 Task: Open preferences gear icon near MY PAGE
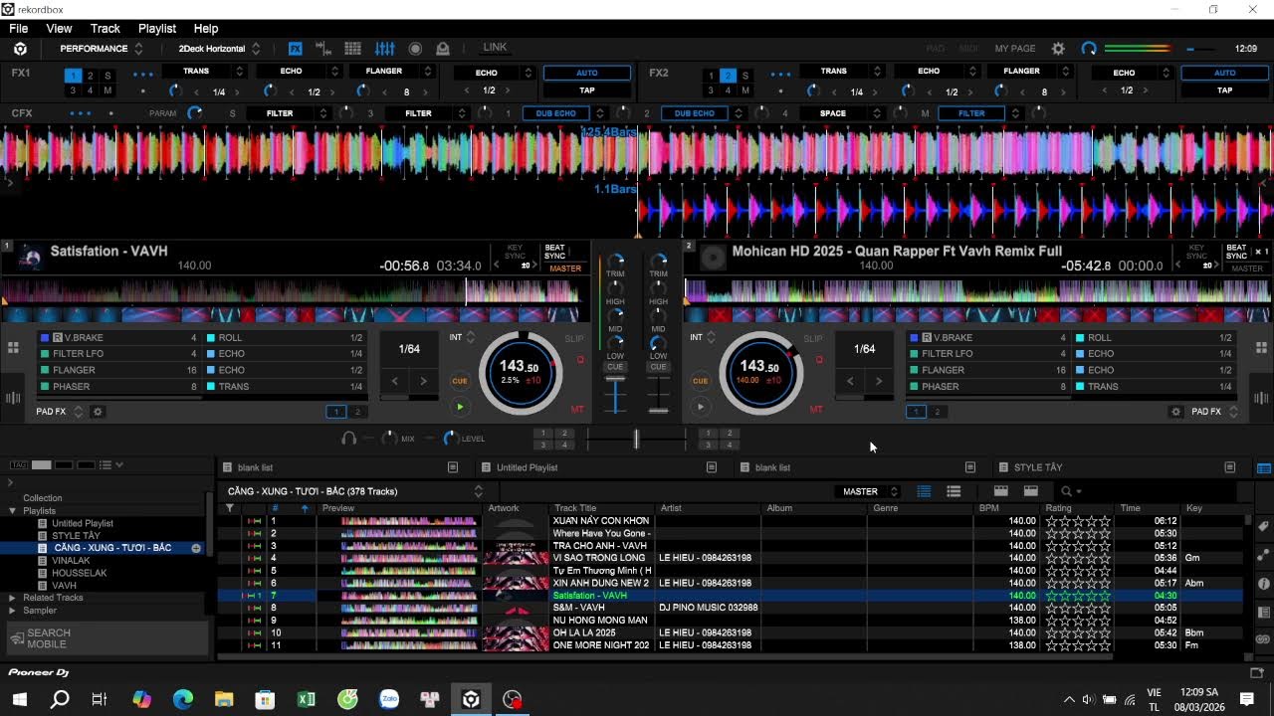[x=1058, y=48]
